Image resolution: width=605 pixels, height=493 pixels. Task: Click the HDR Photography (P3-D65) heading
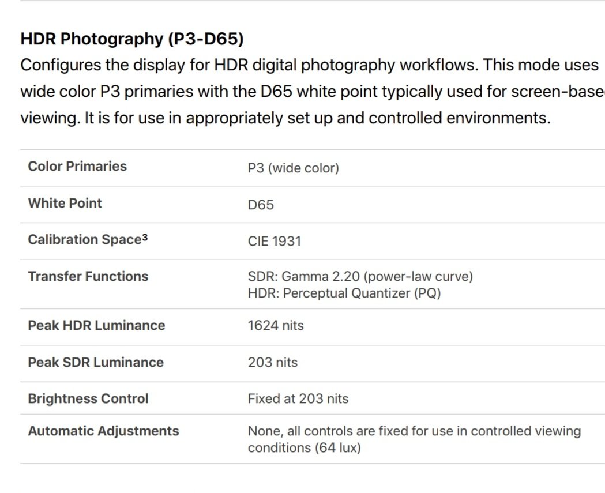pyautogui.click(x=132, y=39)
